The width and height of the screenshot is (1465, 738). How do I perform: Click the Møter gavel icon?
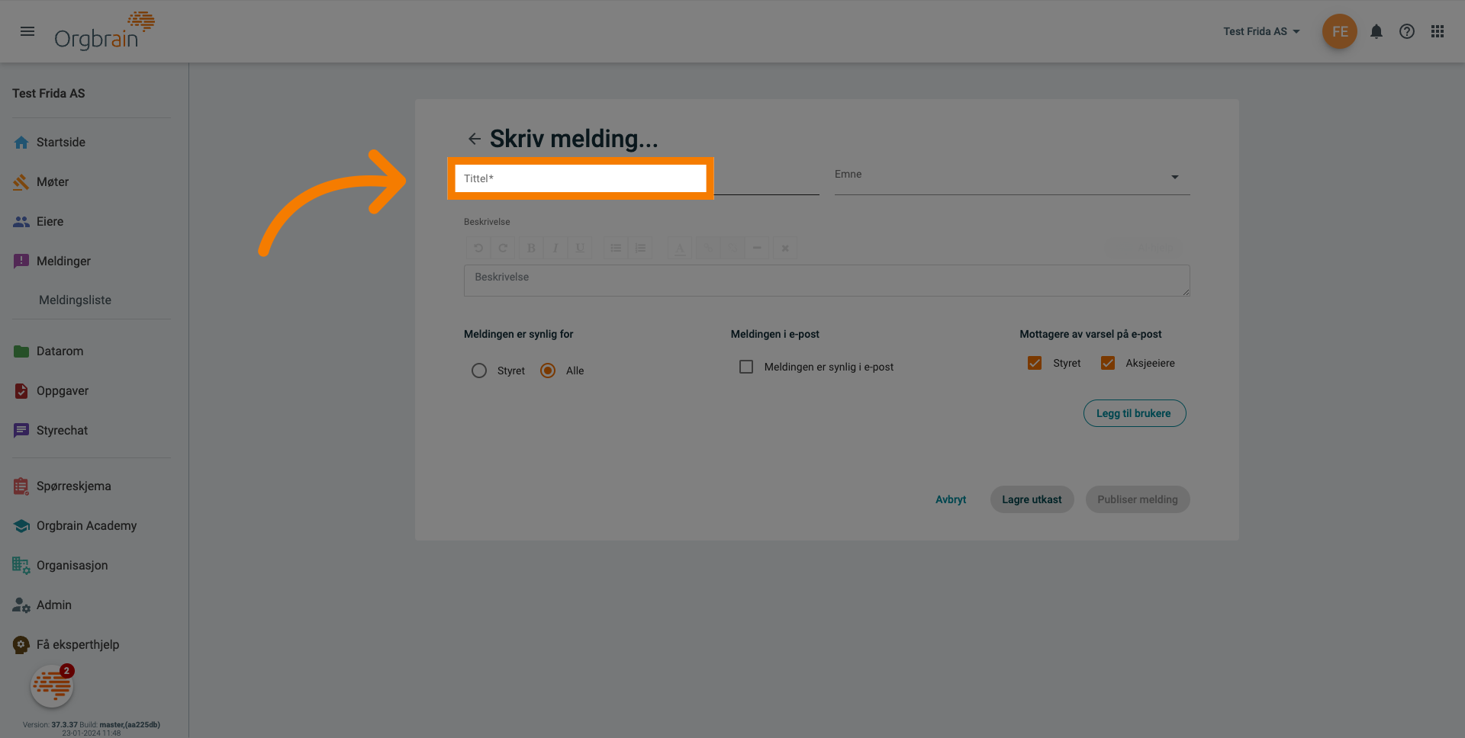tap(21, 182)
